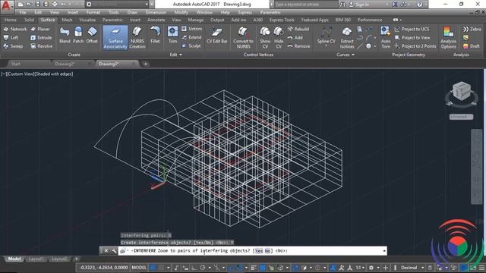Viewport: 486px width, 273px height.
Task: Open the Annotate ribbon tab
Action: coord(156,20)
